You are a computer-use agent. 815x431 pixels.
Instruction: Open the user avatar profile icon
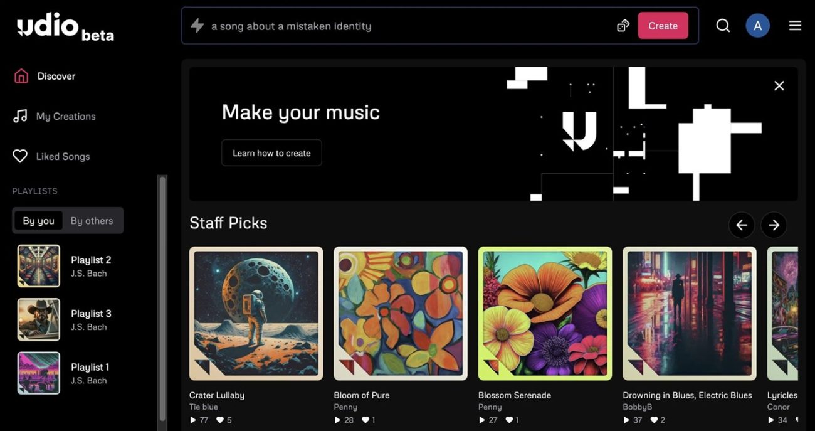point(757,26)
